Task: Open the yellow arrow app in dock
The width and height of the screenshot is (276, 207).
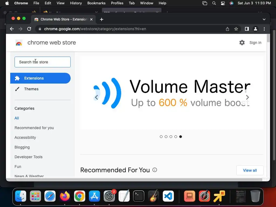Action: coord(219,196)
